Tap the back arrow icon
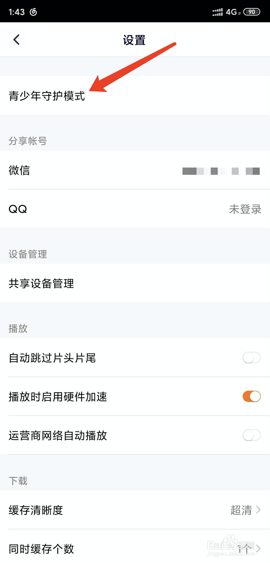 (x=16, y=40)
